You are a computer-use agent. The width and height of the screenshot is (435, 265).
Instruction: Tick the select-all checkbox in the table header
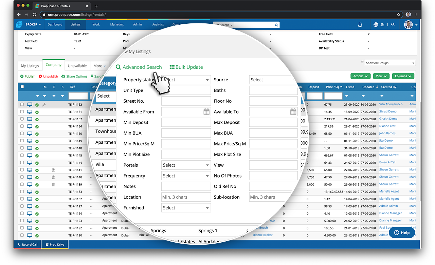[x=22, y=87]
